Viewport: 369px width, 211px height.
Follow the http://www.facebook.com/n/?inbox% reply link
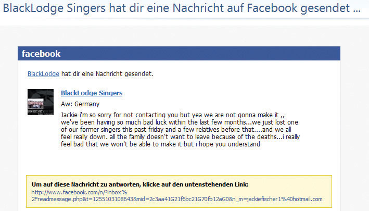click(x=79, y=192)
